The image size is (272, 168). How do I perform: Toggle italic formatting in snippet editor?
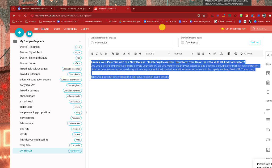(x=97, y=54)
